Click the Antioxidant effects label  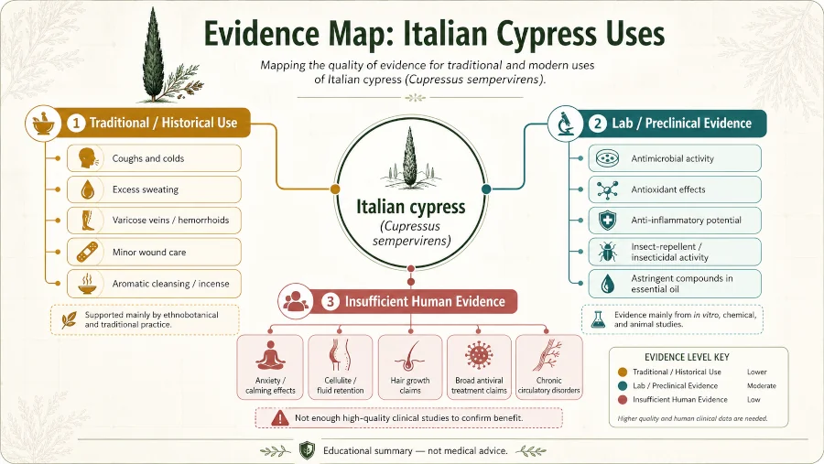click(x=668, y=189)
